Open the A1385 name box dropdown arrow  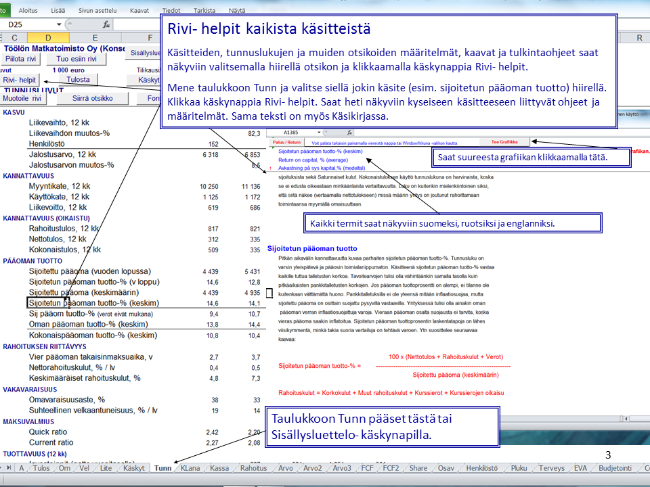[319, 133]
